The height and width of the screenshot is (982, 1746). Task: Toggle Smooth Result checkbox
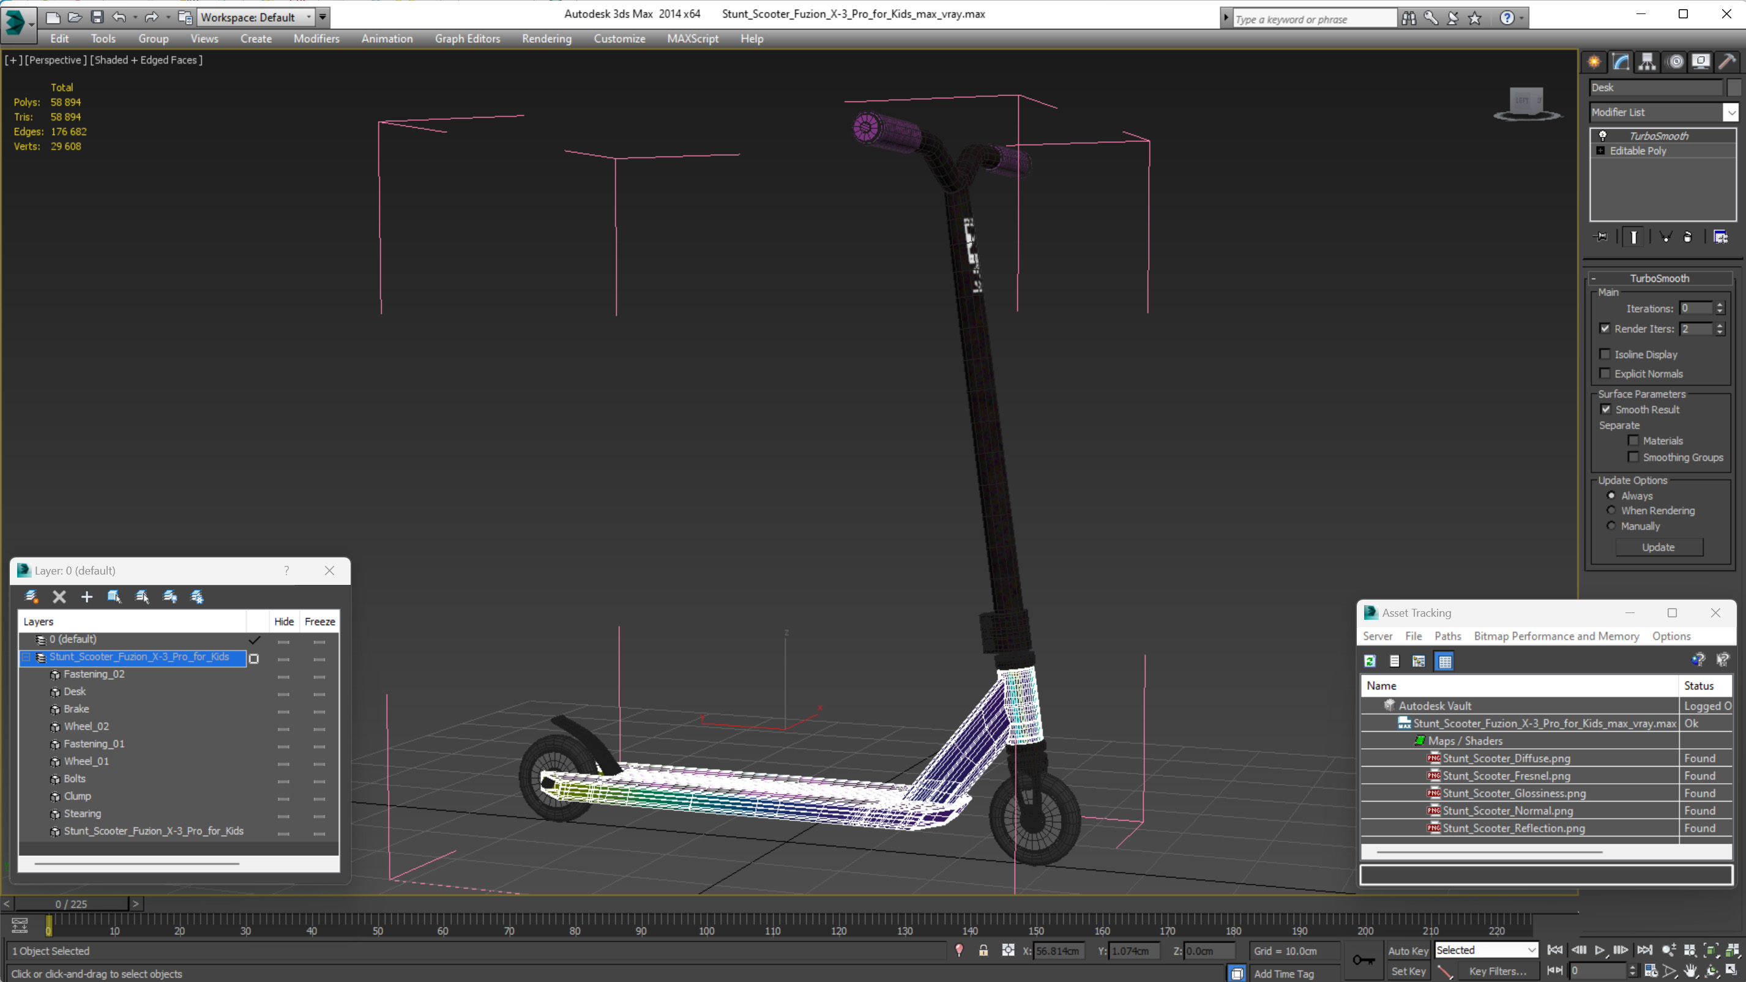pyautogui.click(x=1606, y=409)
